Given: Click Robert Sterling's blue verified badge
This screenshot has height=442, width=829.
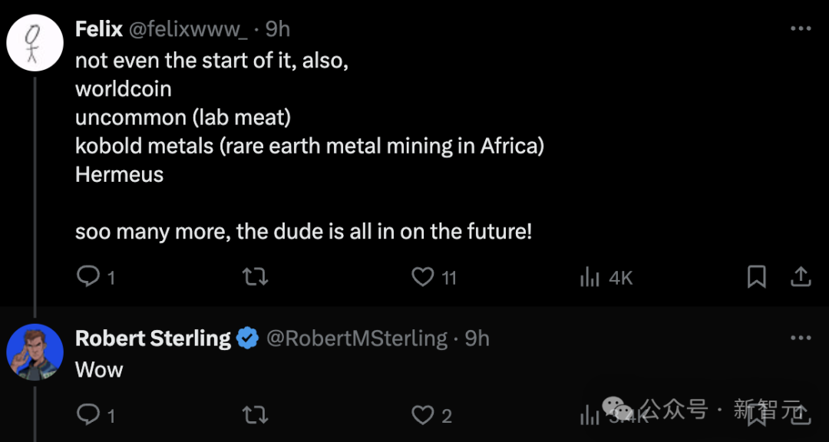Looking at the screenshot, I should (x=247, y=338).
